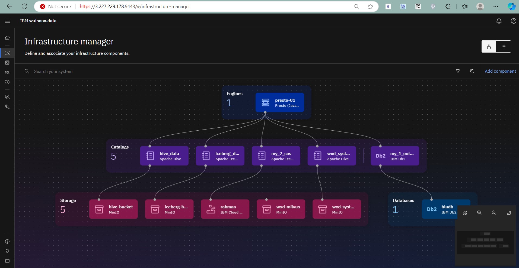The image size is (519, 268).
Task: Open the wrench configurations sidebar icon
Action: pos(7,107)
